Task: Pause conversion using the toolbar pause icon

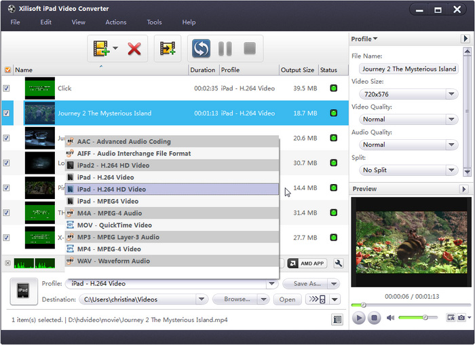Action: tap(225, 48)
